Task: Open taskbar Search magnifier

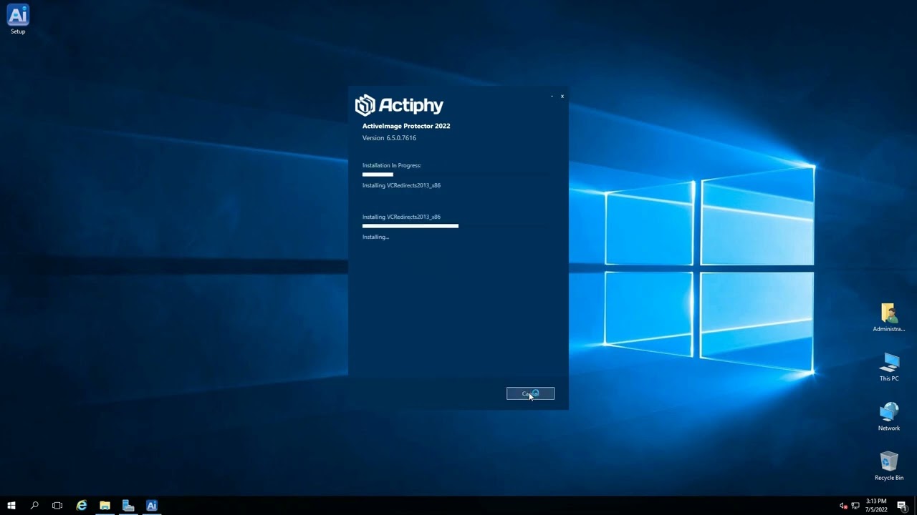Action: pyautogui.click(x=34, y=505)
